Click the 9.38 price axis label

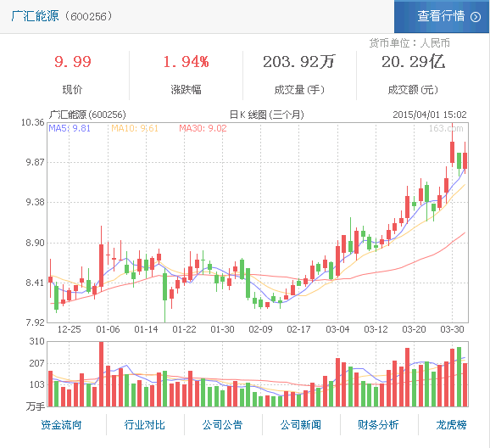point(35,203)
